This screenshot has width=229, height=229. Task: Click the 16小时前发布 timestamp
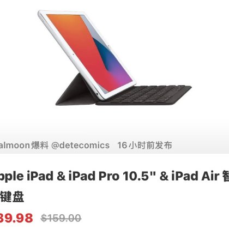coord(144,146)
